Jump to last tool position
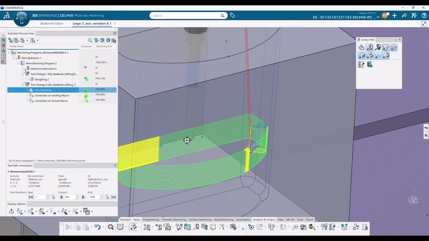 [114, 197]
